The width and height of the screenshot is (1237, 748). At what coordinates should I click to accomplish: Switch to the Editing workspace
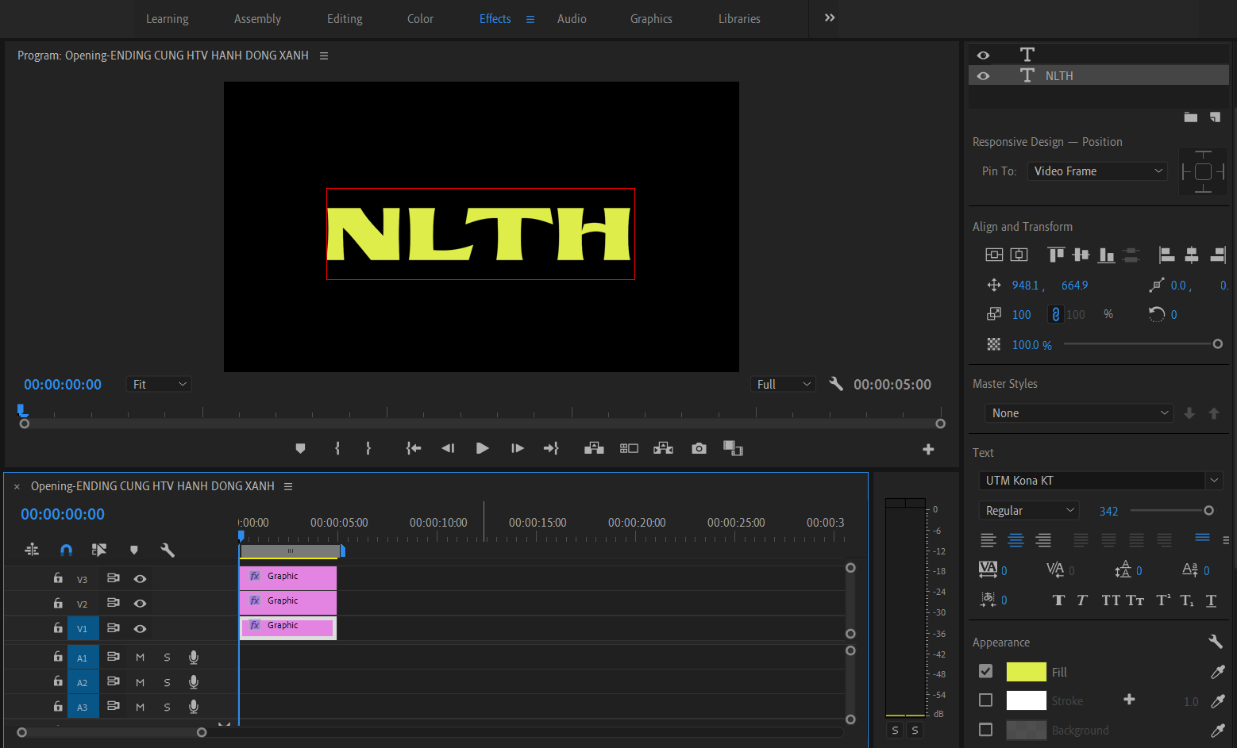coord(345,19)
